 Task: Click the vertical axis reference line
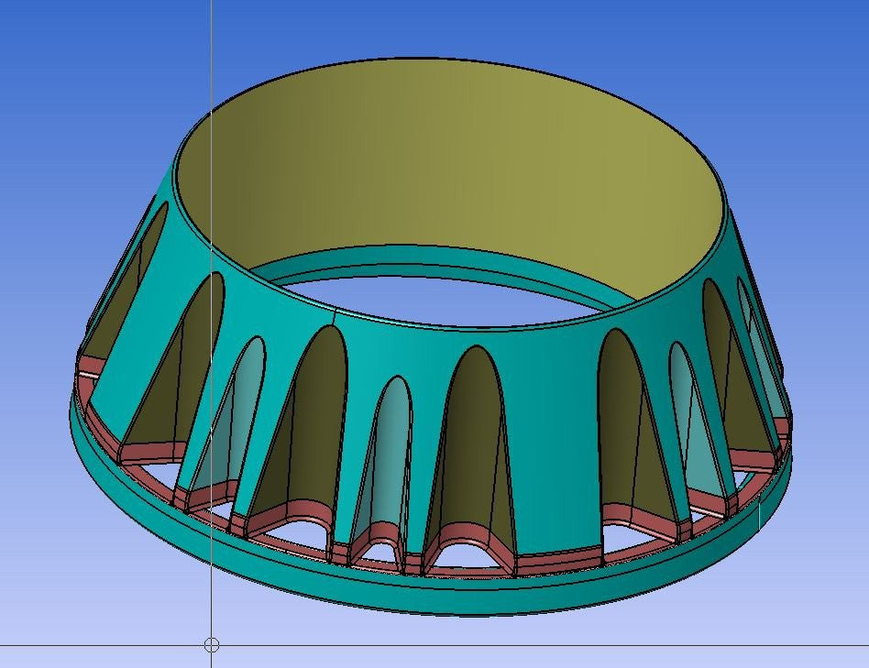pos(212,55)
